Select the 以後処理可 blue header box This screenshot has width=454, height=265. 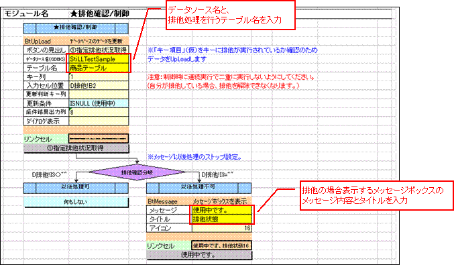(x=76, y=188)
